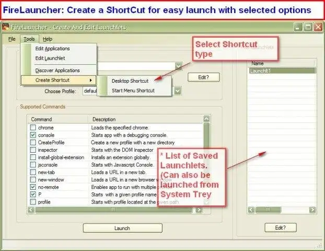This screenshot has width=325, height=251.
Task: Click horizontal scrollbar thumb of launchlets list
Action: (x=268, y=210)
